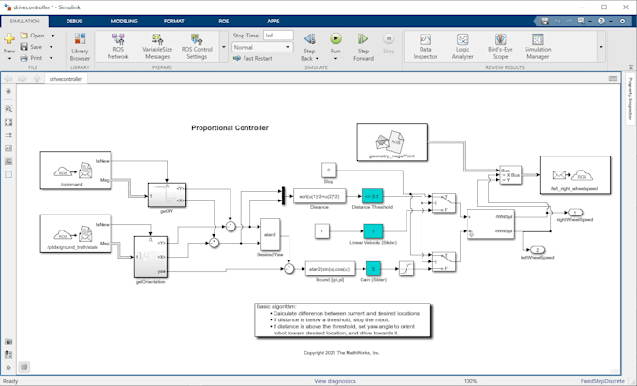Expand the Print dropdown arrow
The height and width of the screenshot is (386, 637).
click(52, 58)
